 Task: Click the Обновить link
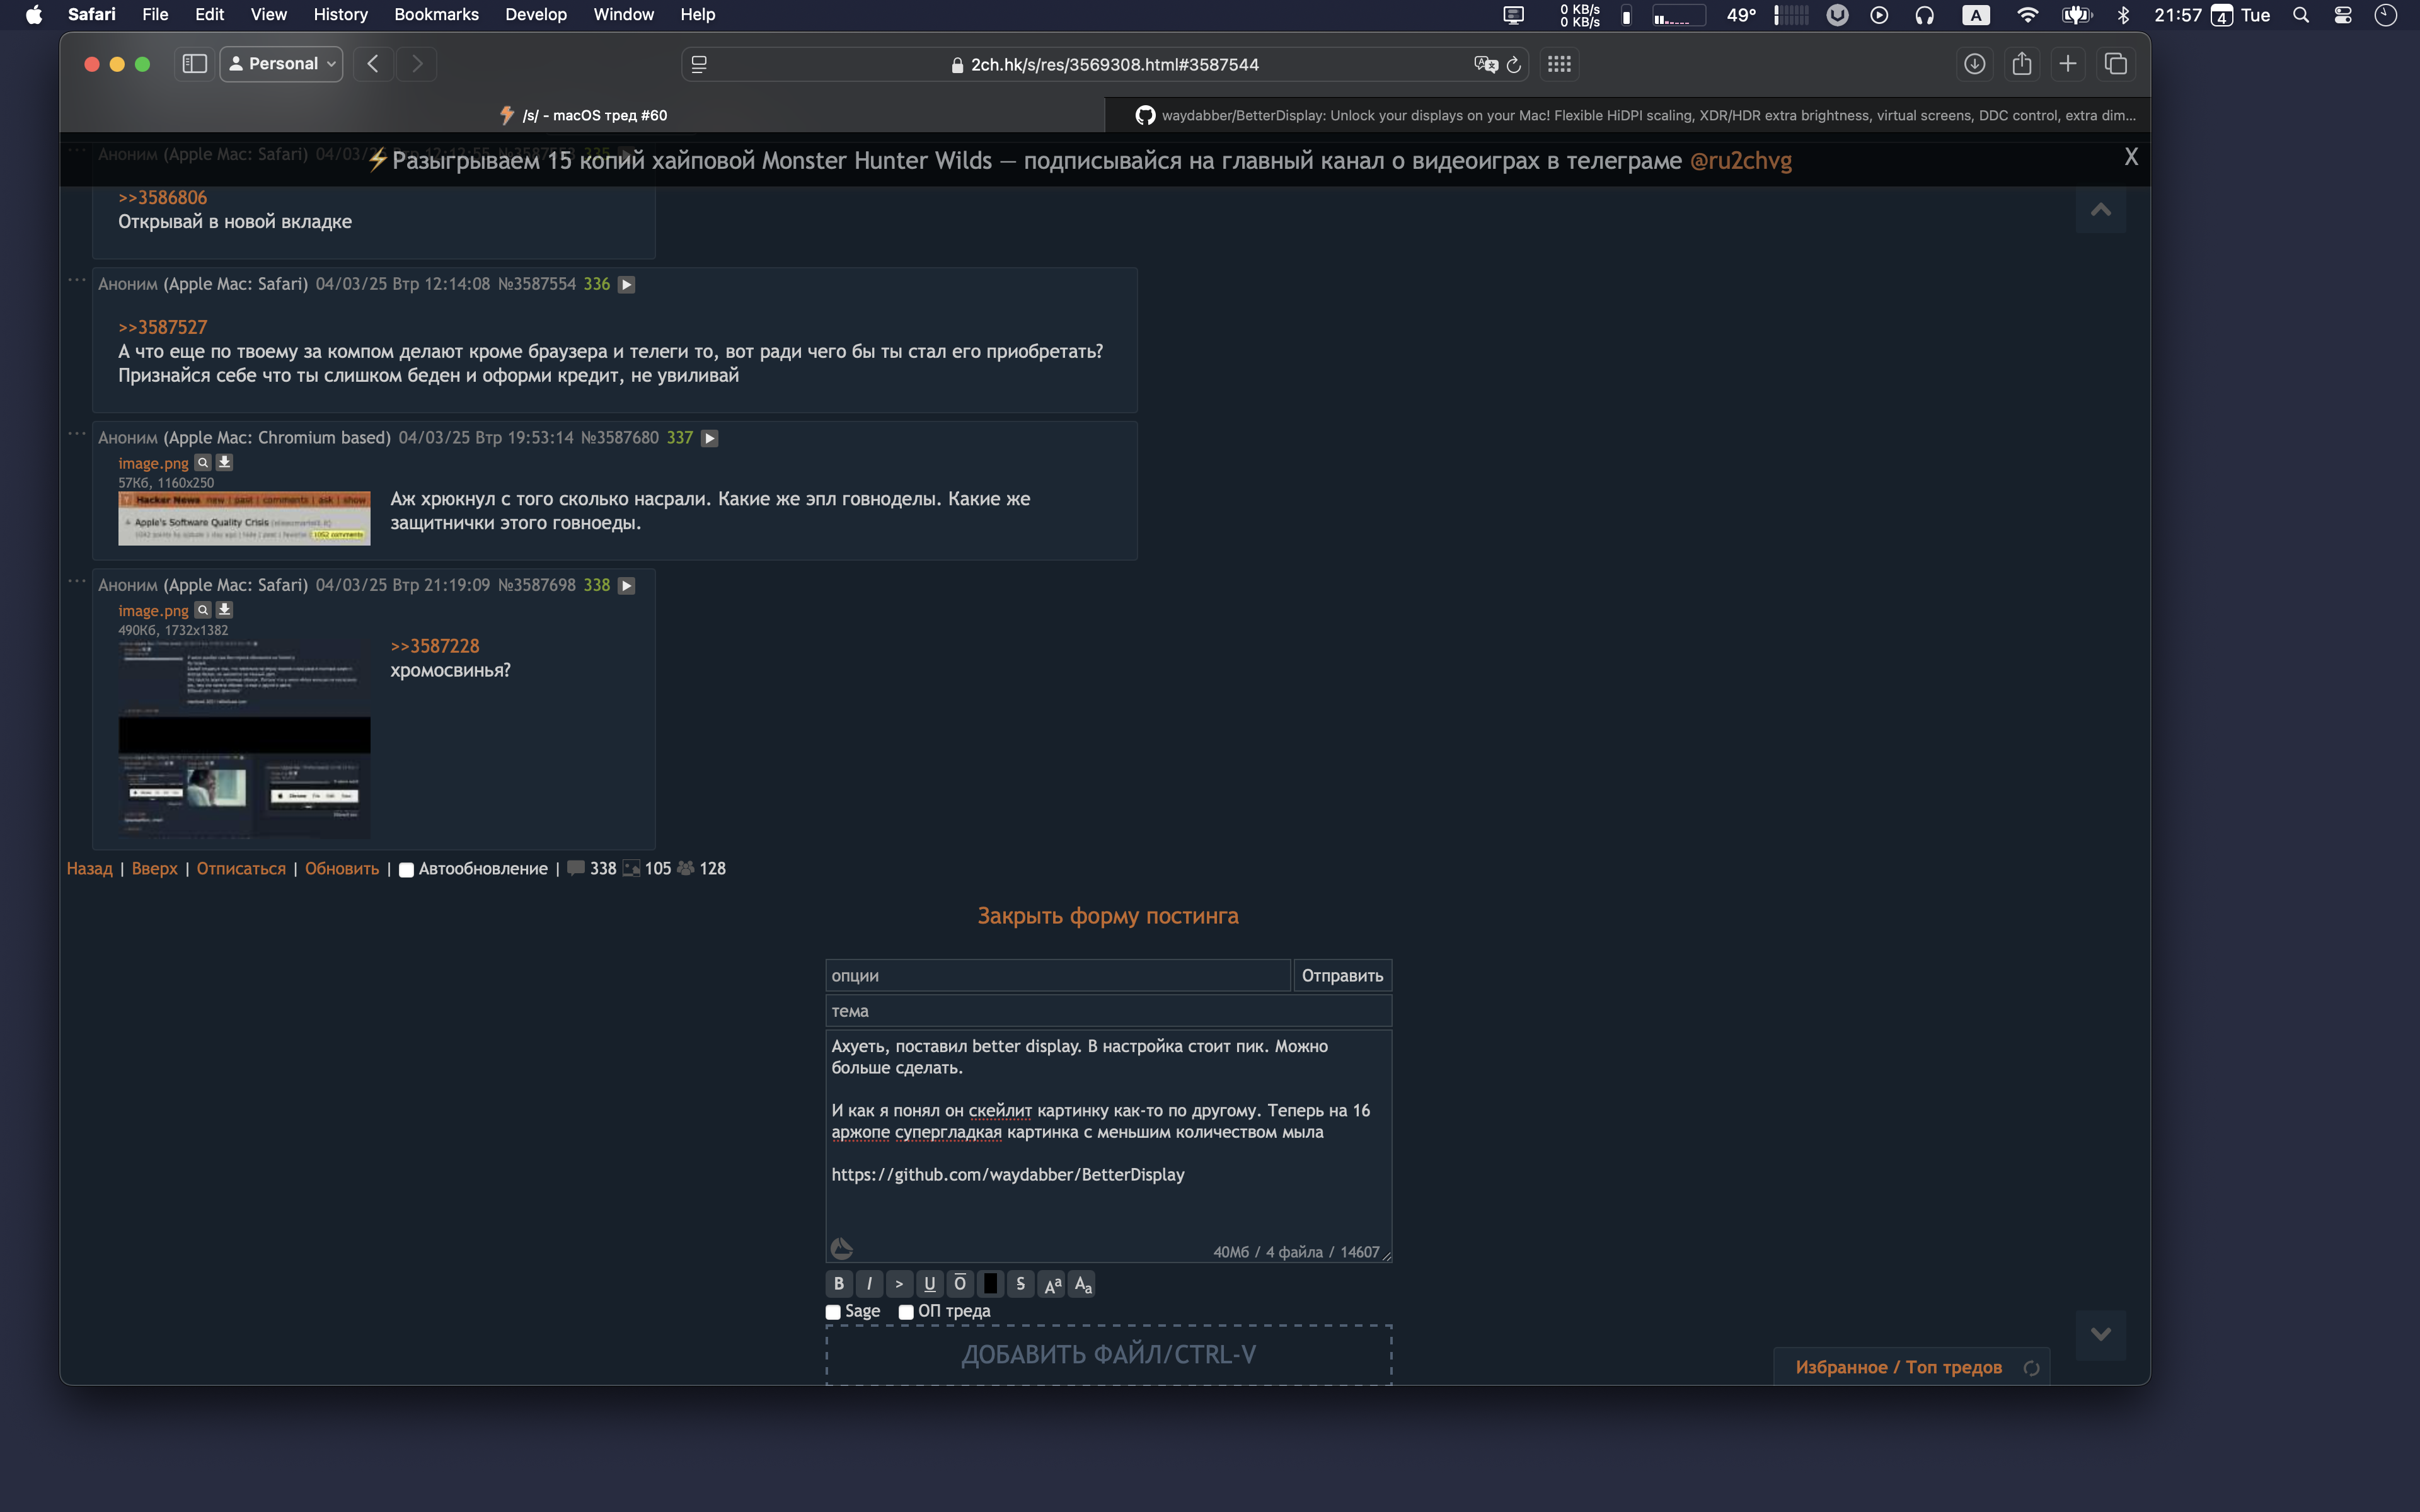(342, 869)
